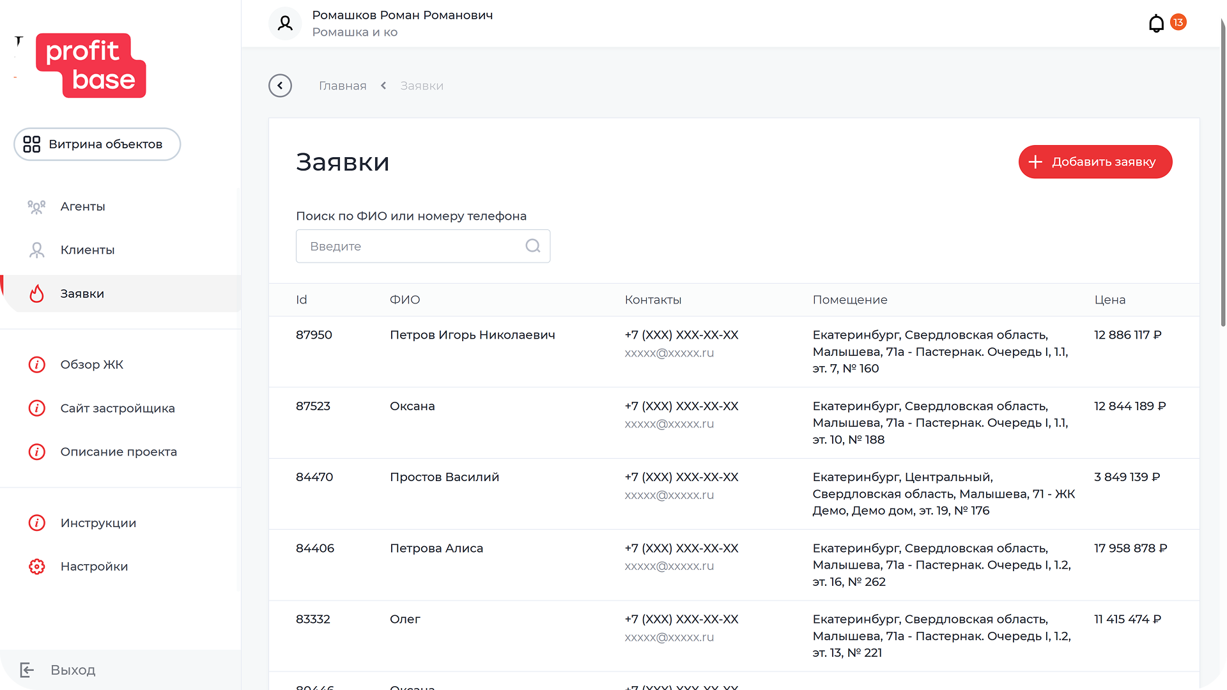Click the Profitbase logo

pos(91,65)
